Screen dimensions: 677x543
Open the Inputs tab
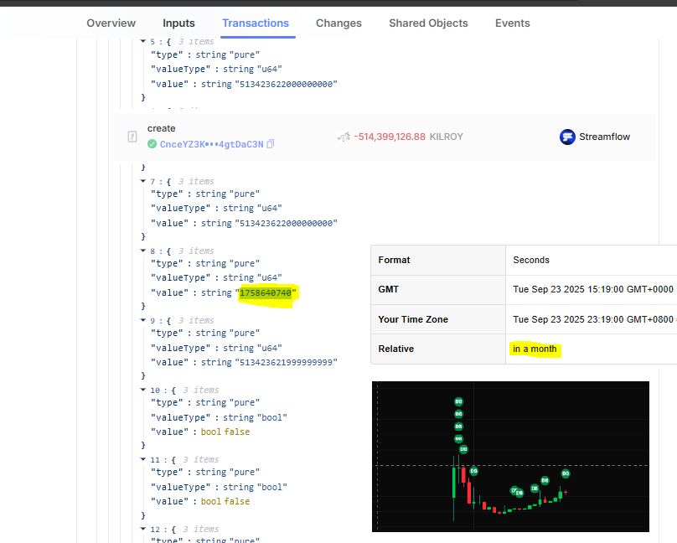point(178,23)
